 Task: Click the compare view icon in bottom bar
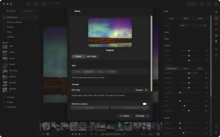(151, 134)
